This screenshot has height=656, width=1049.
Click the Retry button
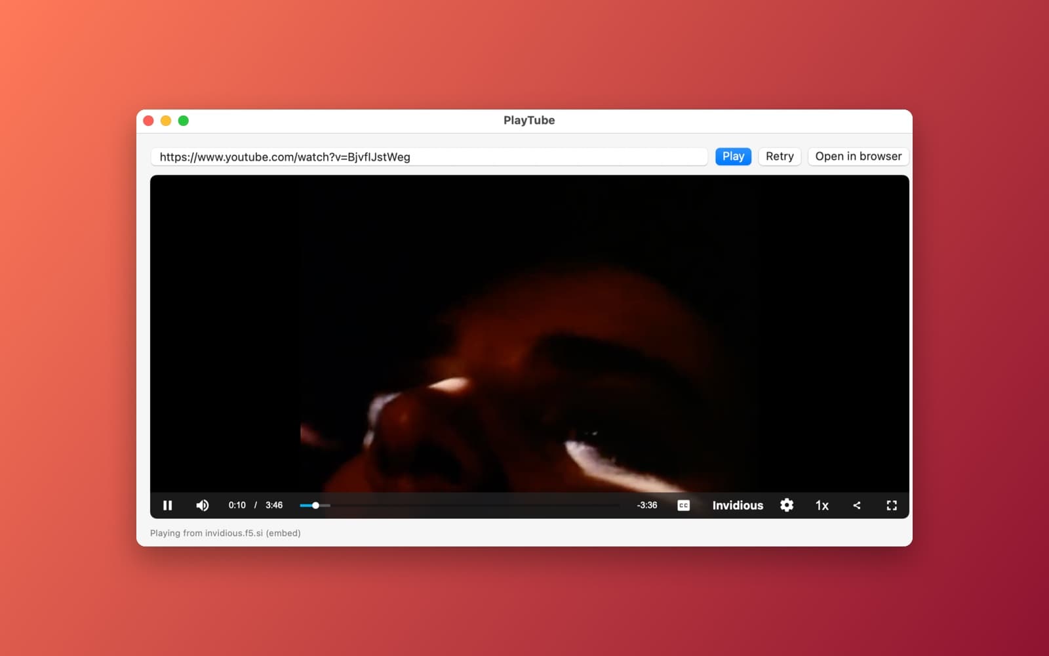[x=780, y=156]
